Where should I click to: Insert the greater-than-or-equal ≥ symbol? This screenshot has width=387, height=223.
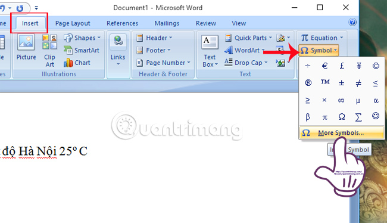[308, 100]
